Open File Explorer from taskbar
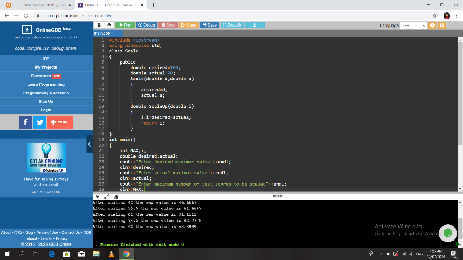Screen dimensions: 463x260 click(x=96, y=254)
